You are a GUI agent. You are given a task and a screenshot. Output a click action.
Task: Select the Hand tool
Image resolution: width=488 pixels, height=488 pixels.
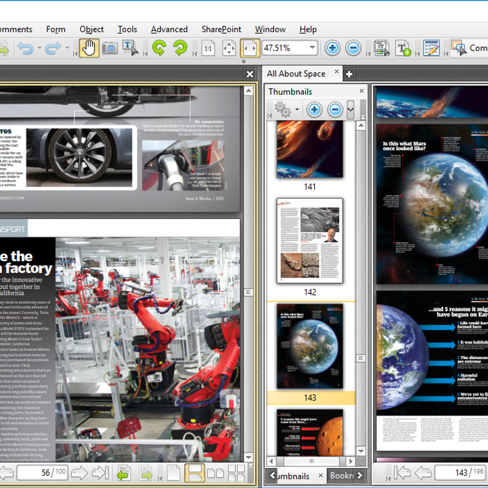tap(89, 48)
